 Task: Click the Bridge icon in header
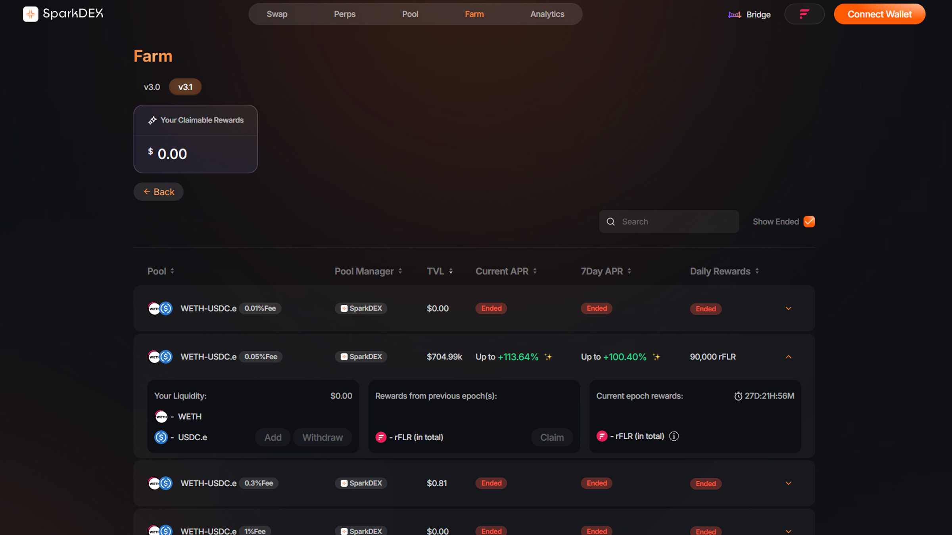tap(734, 15)
